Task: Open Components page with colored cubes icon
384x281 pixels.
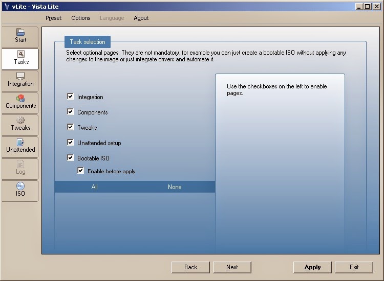Action: 20,103
